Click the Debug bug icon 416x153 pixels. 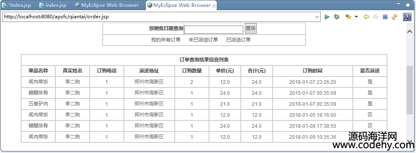click(337, 17)
